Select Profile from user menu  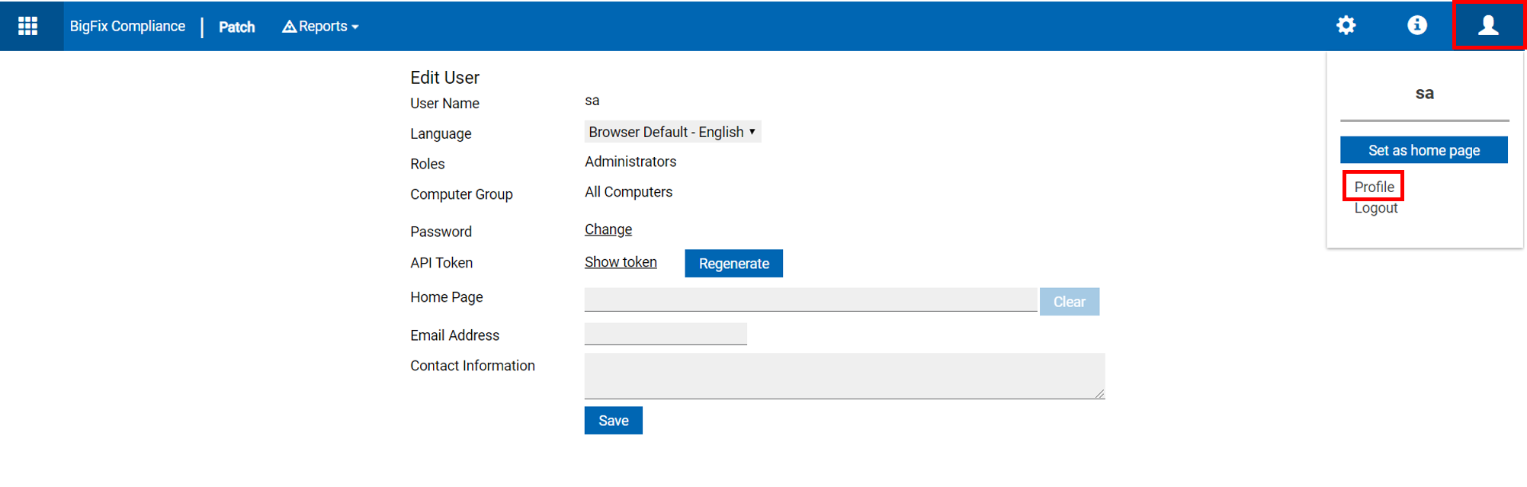point(1374,187)
